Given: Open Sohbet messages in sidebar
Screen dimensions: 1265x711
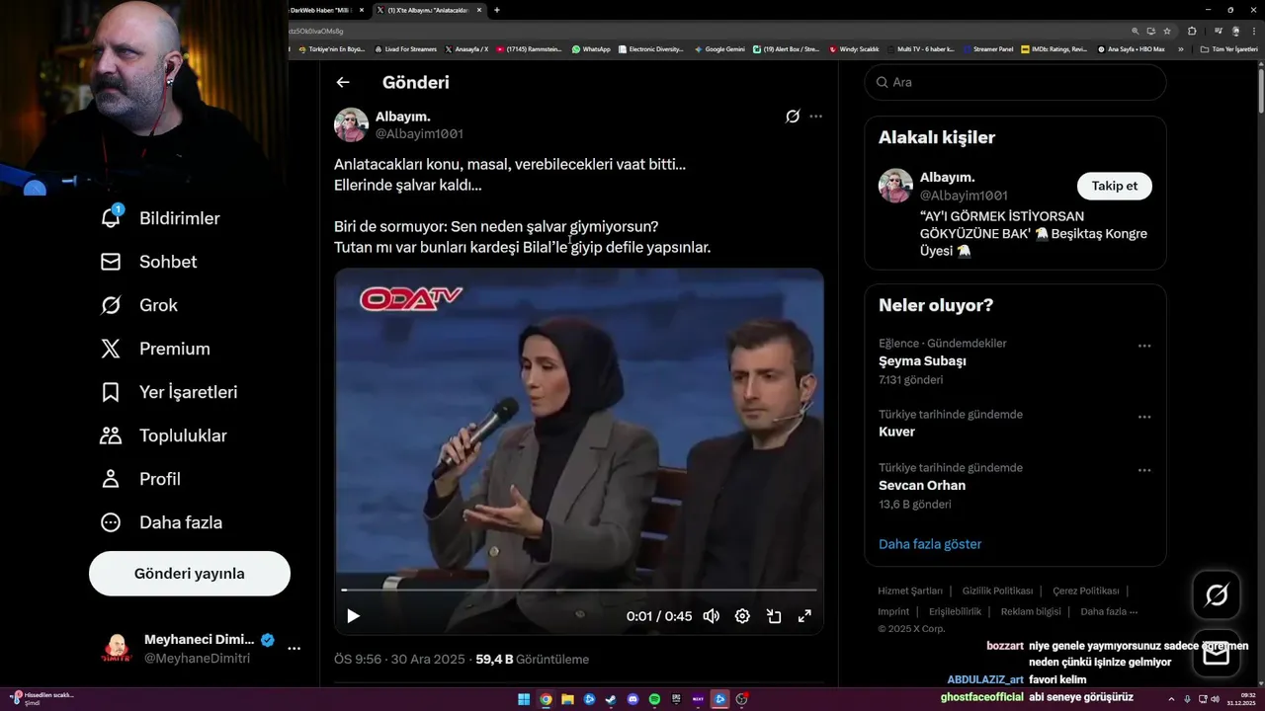Looking at the screenshot, I should 148,262.
